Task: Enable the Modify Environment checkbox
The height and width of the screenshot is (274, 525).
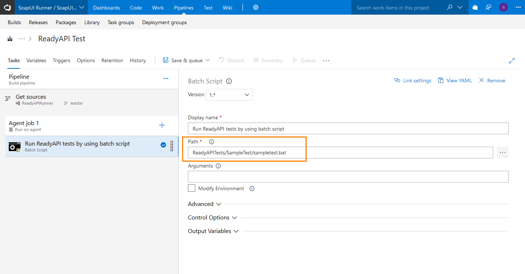Action: pos(191,188)
